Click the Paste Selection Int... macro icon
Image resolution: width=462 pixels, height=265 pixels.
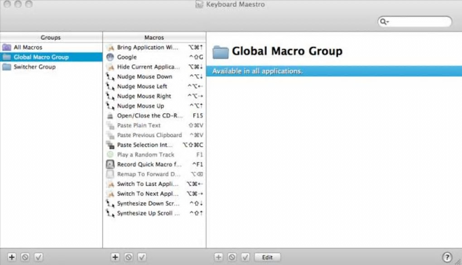pyautogui.click(x=110, y=145)
